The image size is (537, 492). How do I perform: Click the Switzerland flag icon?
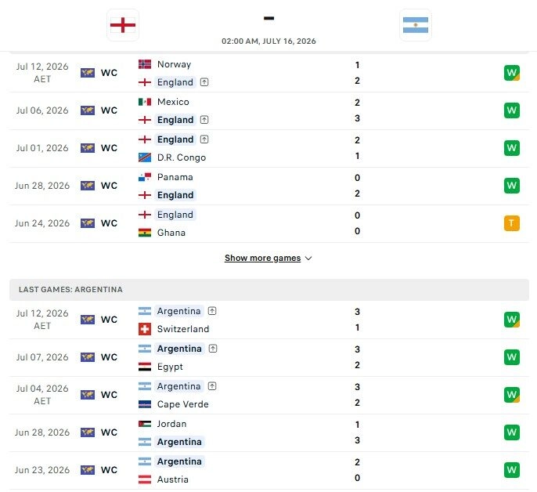click(145, 329)
